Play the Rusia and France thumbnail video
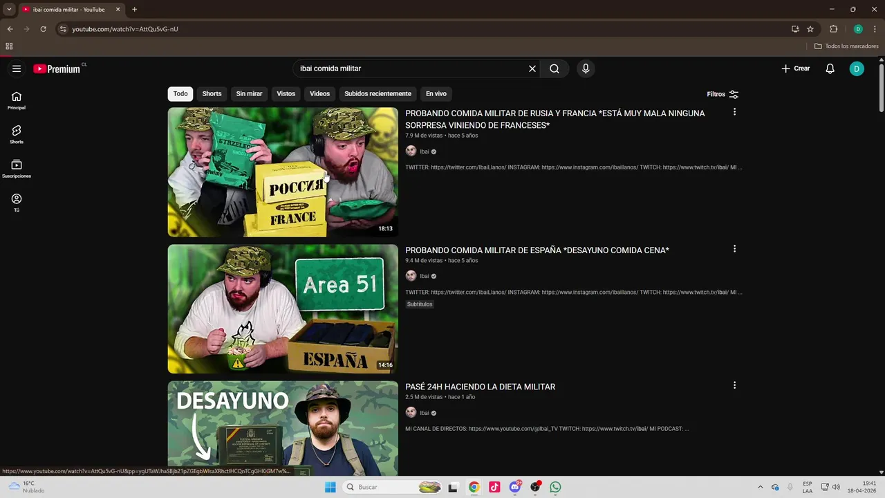 click(x=283, y=172)
